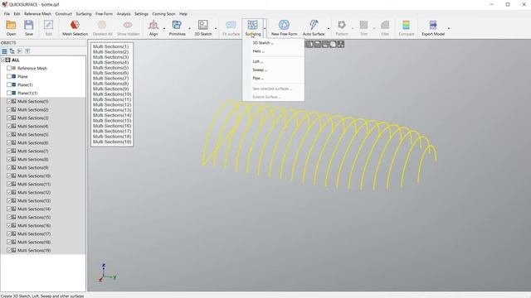
Task: Activate the Mesh Selection tool
Action: point(75,25)
